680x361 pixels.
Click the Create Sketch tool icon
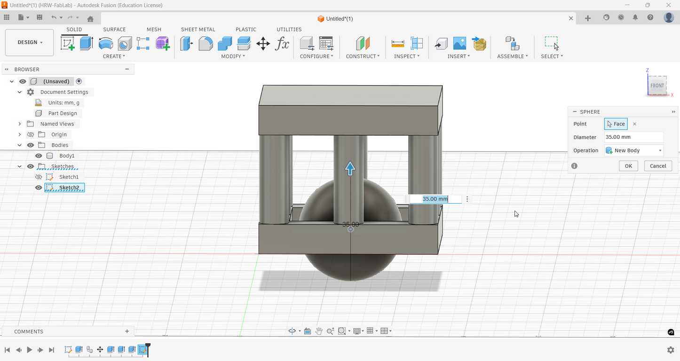68,44
